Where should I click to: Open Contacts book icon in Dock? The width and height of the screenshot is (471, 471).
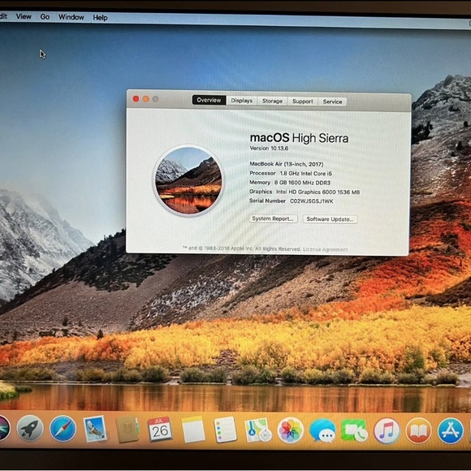point(127,430)
